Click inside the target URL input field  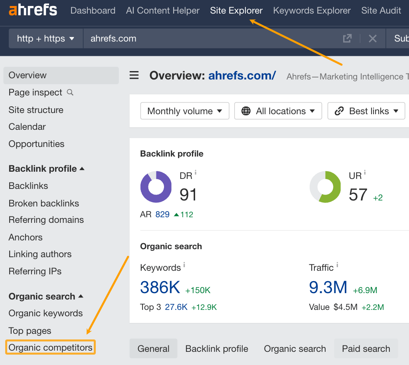pyautogui.click(x=160, y=38)
